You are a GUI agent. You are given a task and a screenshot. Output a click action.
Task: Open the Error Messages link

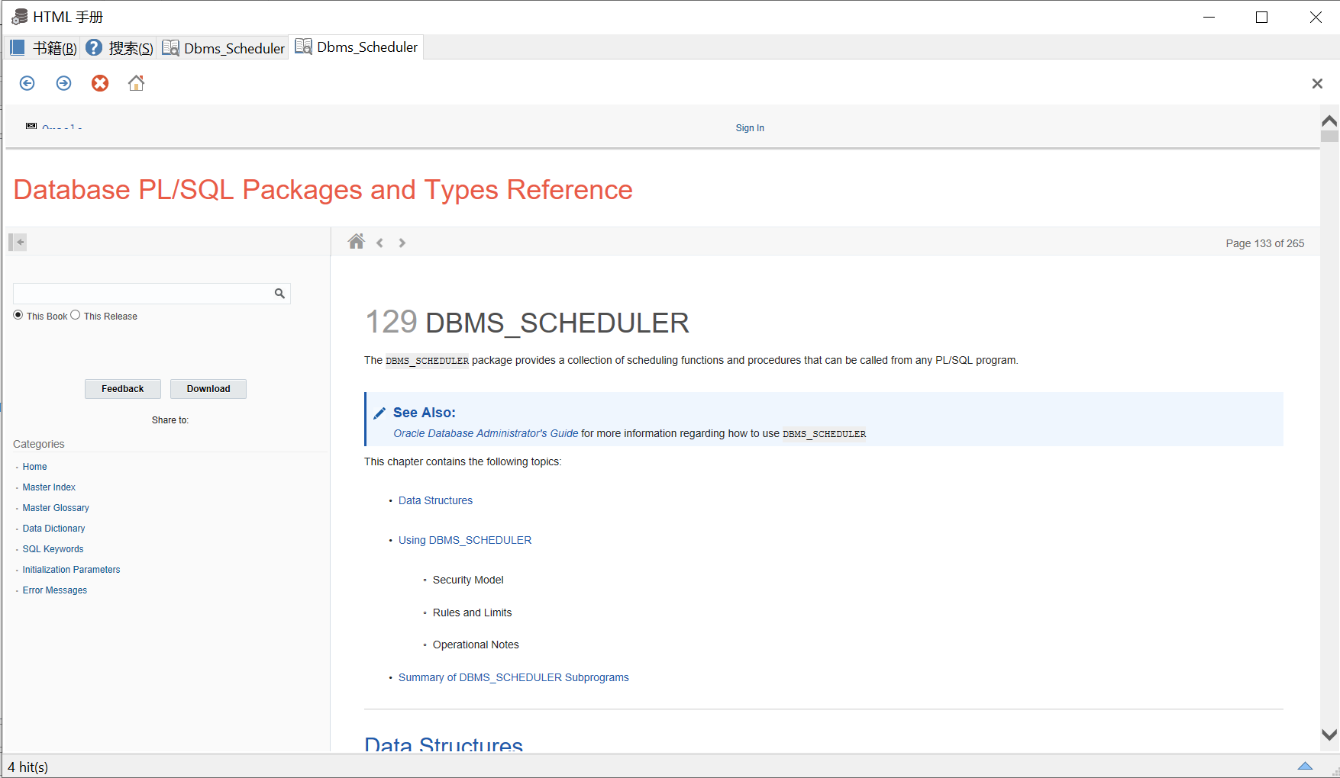click(54, 590)
